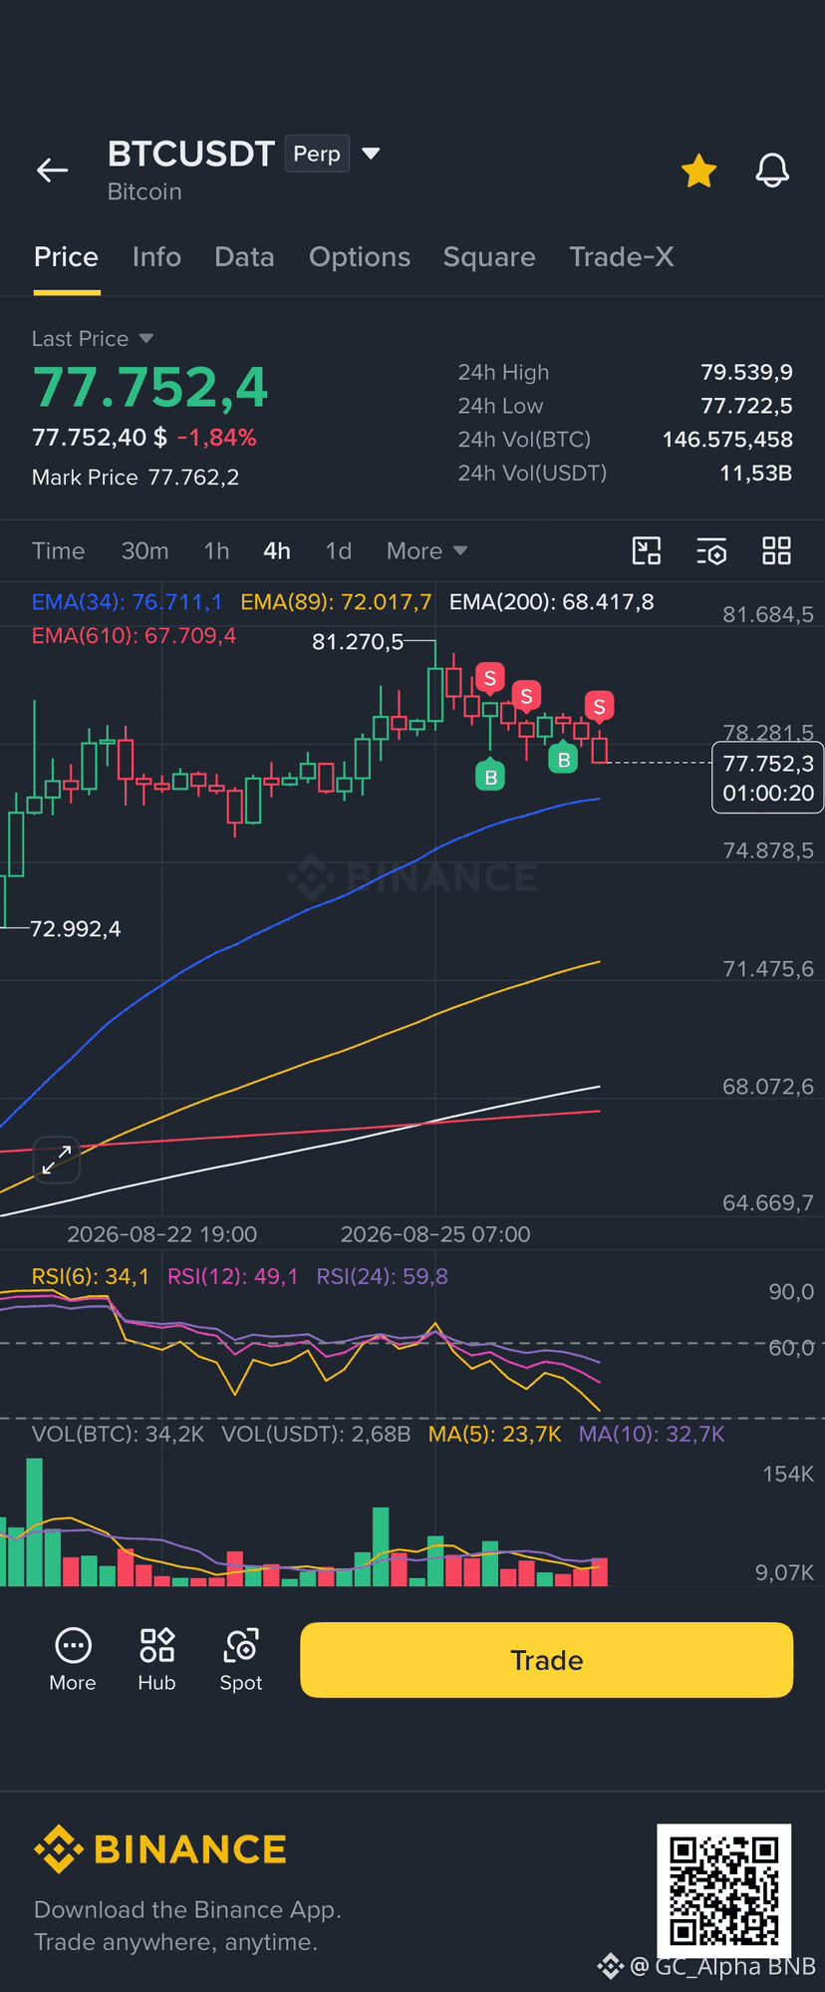Open the chart drawing tools icon
Screen dimensions: 825x1992
pos(647,550)
